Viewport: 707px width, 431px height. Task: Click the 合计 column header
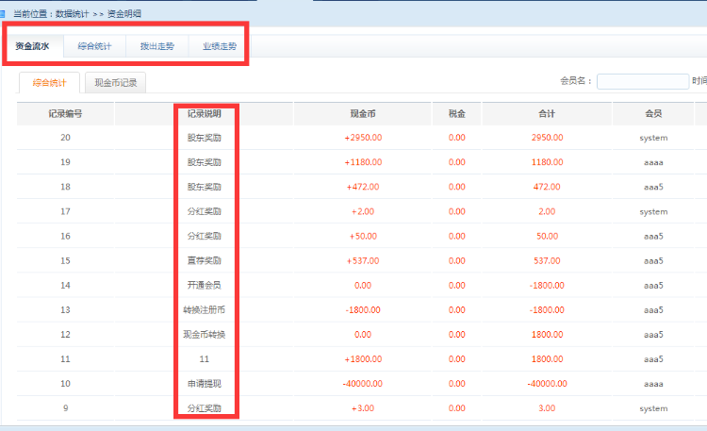click(547, 113)
